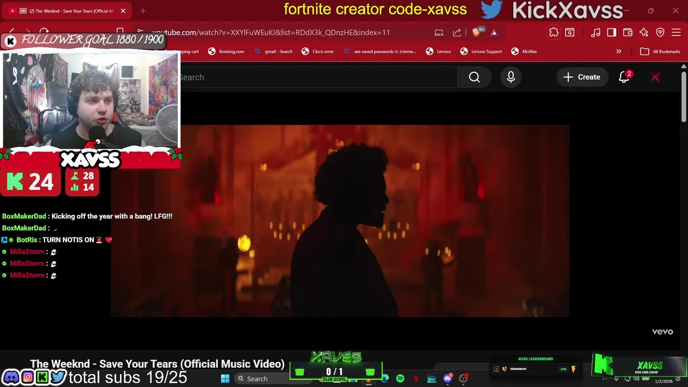The image size is (688, 387).
Task: Click the Create video button
Action: [582, 77]
